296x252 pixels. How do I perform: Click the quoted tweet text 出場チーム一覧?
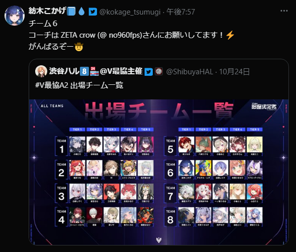pyautogui.click(x=97, y=85)
